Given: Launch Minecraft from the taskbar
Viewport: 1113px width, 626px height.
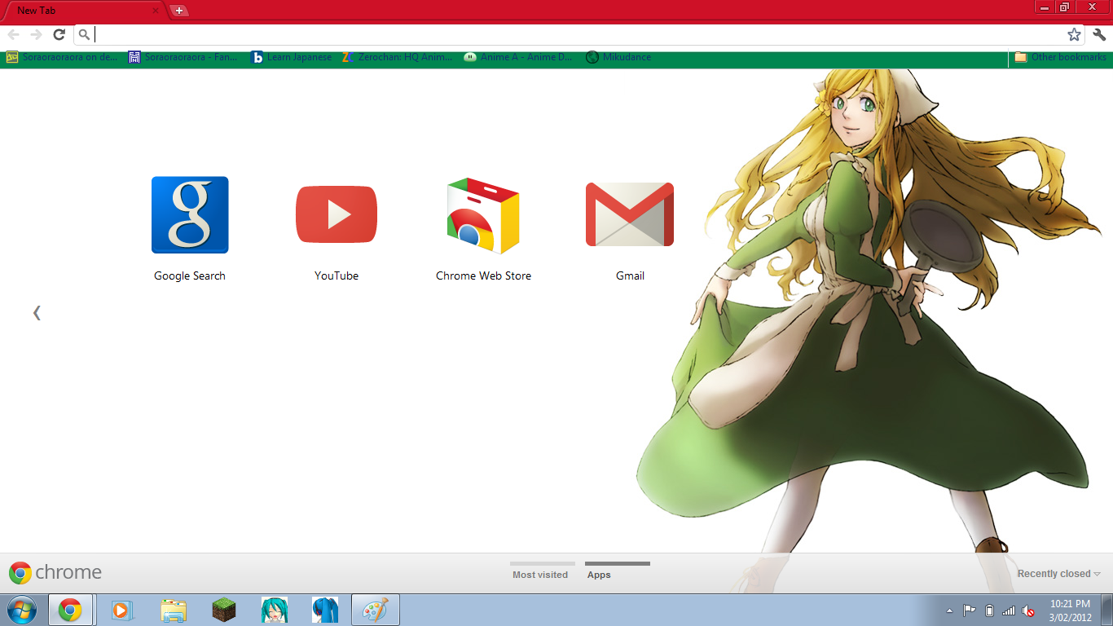Looking at the screenshot, I should [224, 609].
